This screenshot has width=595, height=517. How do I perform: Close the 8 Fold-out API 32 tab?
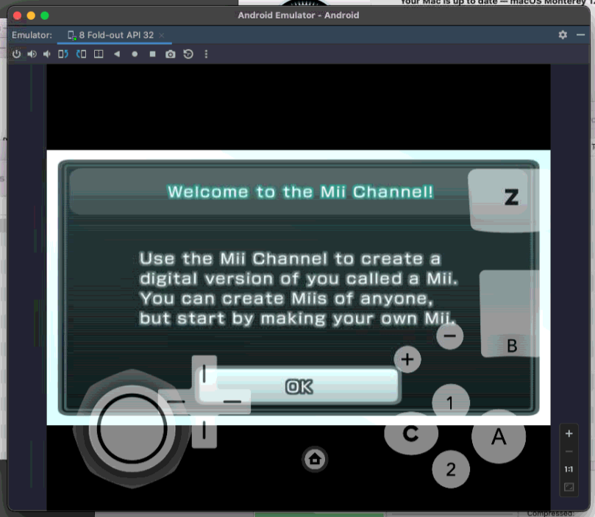pyautogui.click(x=162, y=35)
